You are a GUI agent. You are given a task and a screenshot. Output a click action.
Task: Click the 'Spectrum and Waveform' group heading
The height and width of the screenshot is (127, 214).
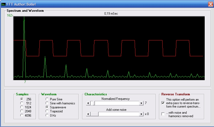25,11
